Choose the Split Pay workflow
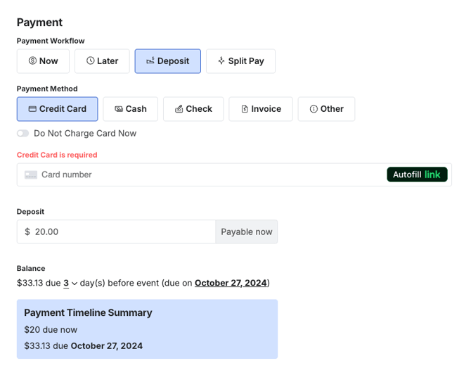 click(240, 61)
